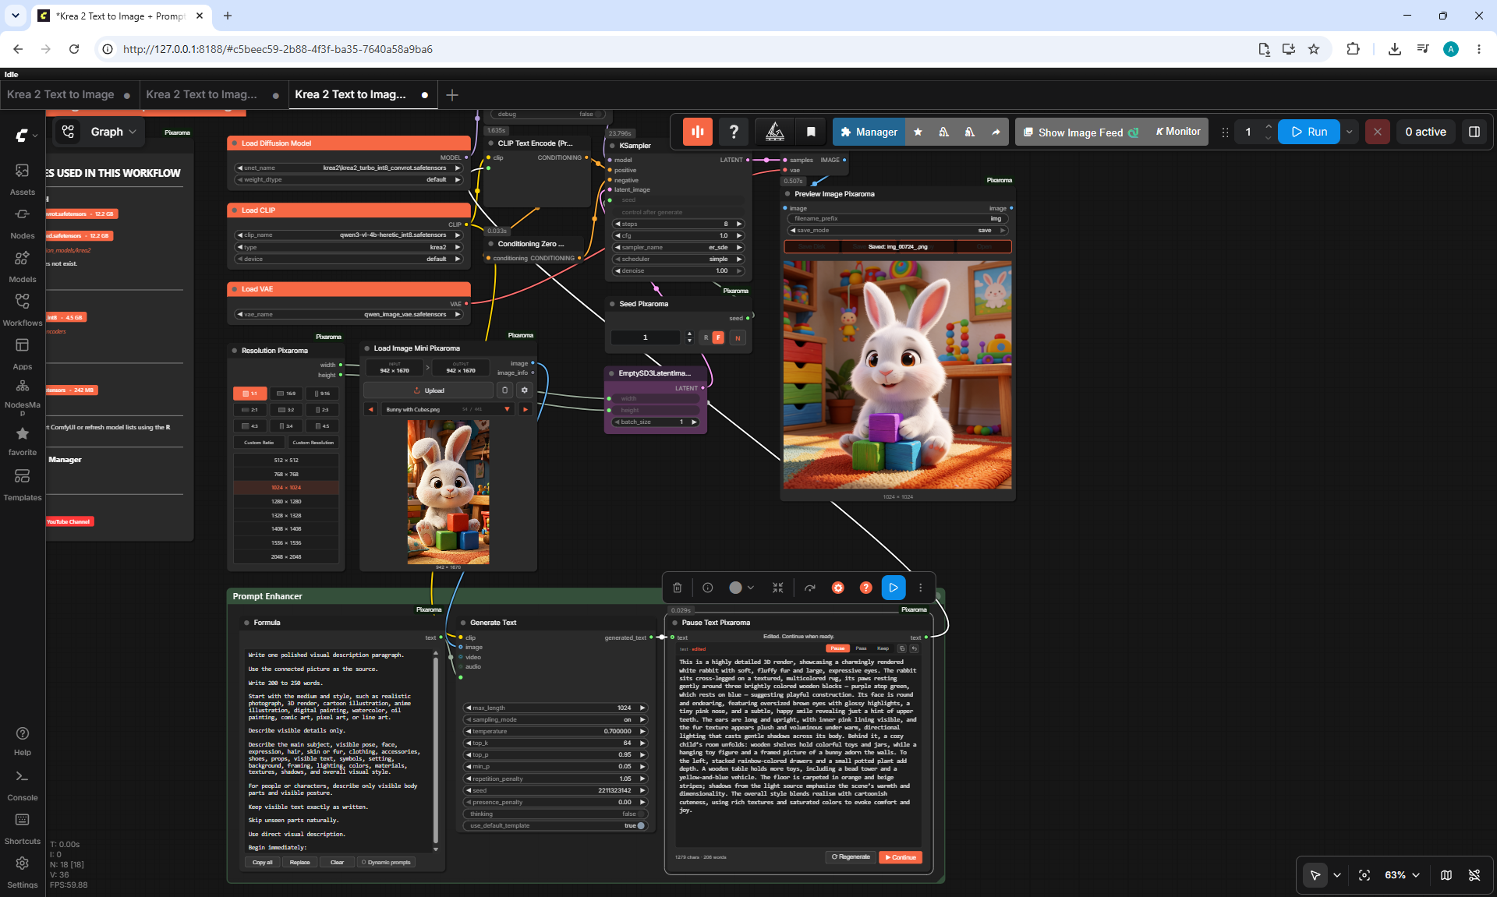The width and height of the screenshot is (1497, 897).
Task: Adjust the steps value in KSampler
Action: point(678,224)
